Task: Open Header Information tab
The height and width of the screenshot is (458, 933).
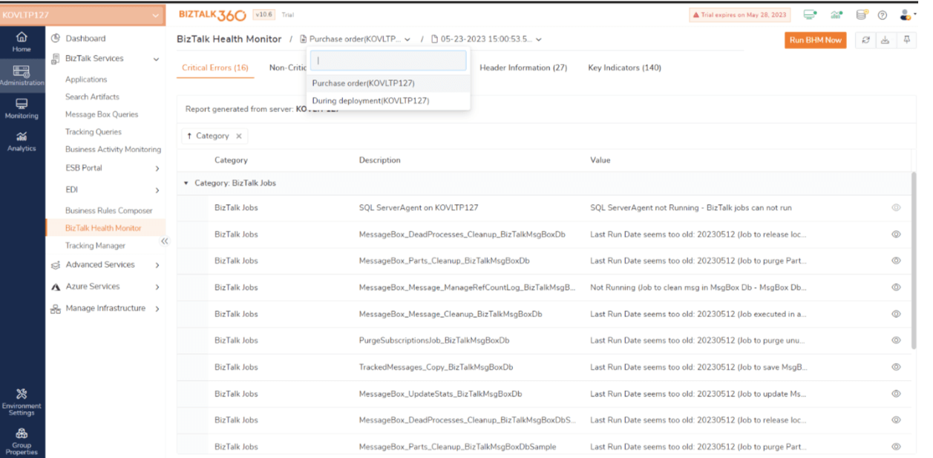Action: tap(523, 68)
